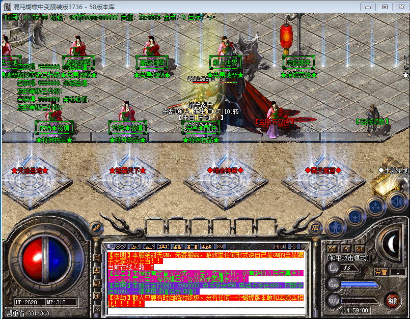
Task: Click the telephone-shaped chat toolbar icon
Action: (x=149, y=247)
